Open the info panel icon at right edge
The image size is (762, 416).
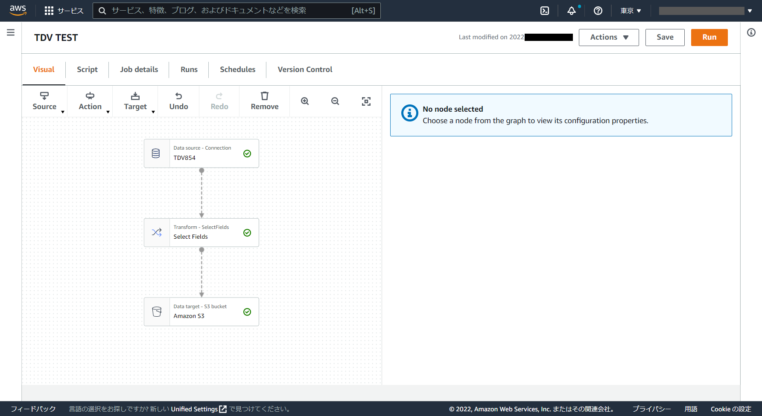pyautogui.click(x=751, y=32)
